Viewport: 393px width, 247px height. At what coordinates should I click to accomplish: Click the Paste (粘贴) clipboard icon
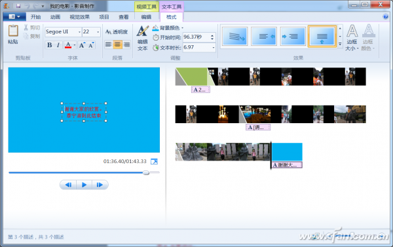(x=13, y=31)
